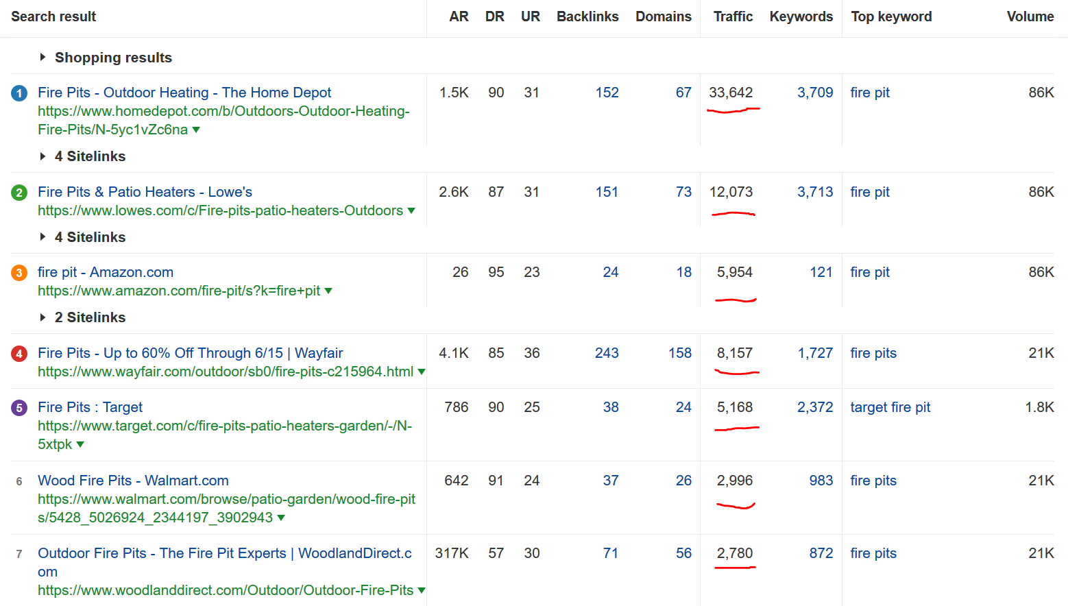Open Lowe's 151 backlinks
1068x606 pixels.
pyautogui.click(x=607, y=192)
